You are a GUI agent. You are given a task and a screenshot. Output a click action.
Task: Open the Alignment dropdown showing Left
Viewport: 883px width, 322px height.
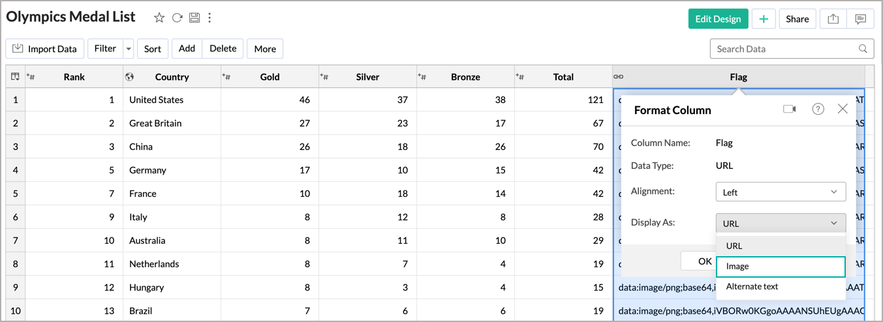(781, 192)
